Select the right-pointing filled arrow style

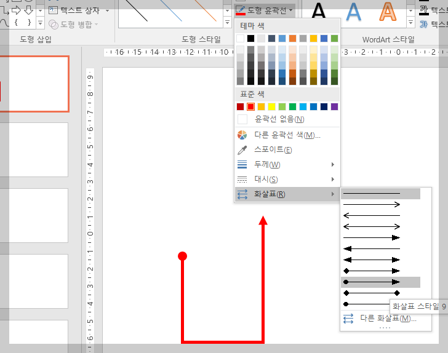(380, 237)
